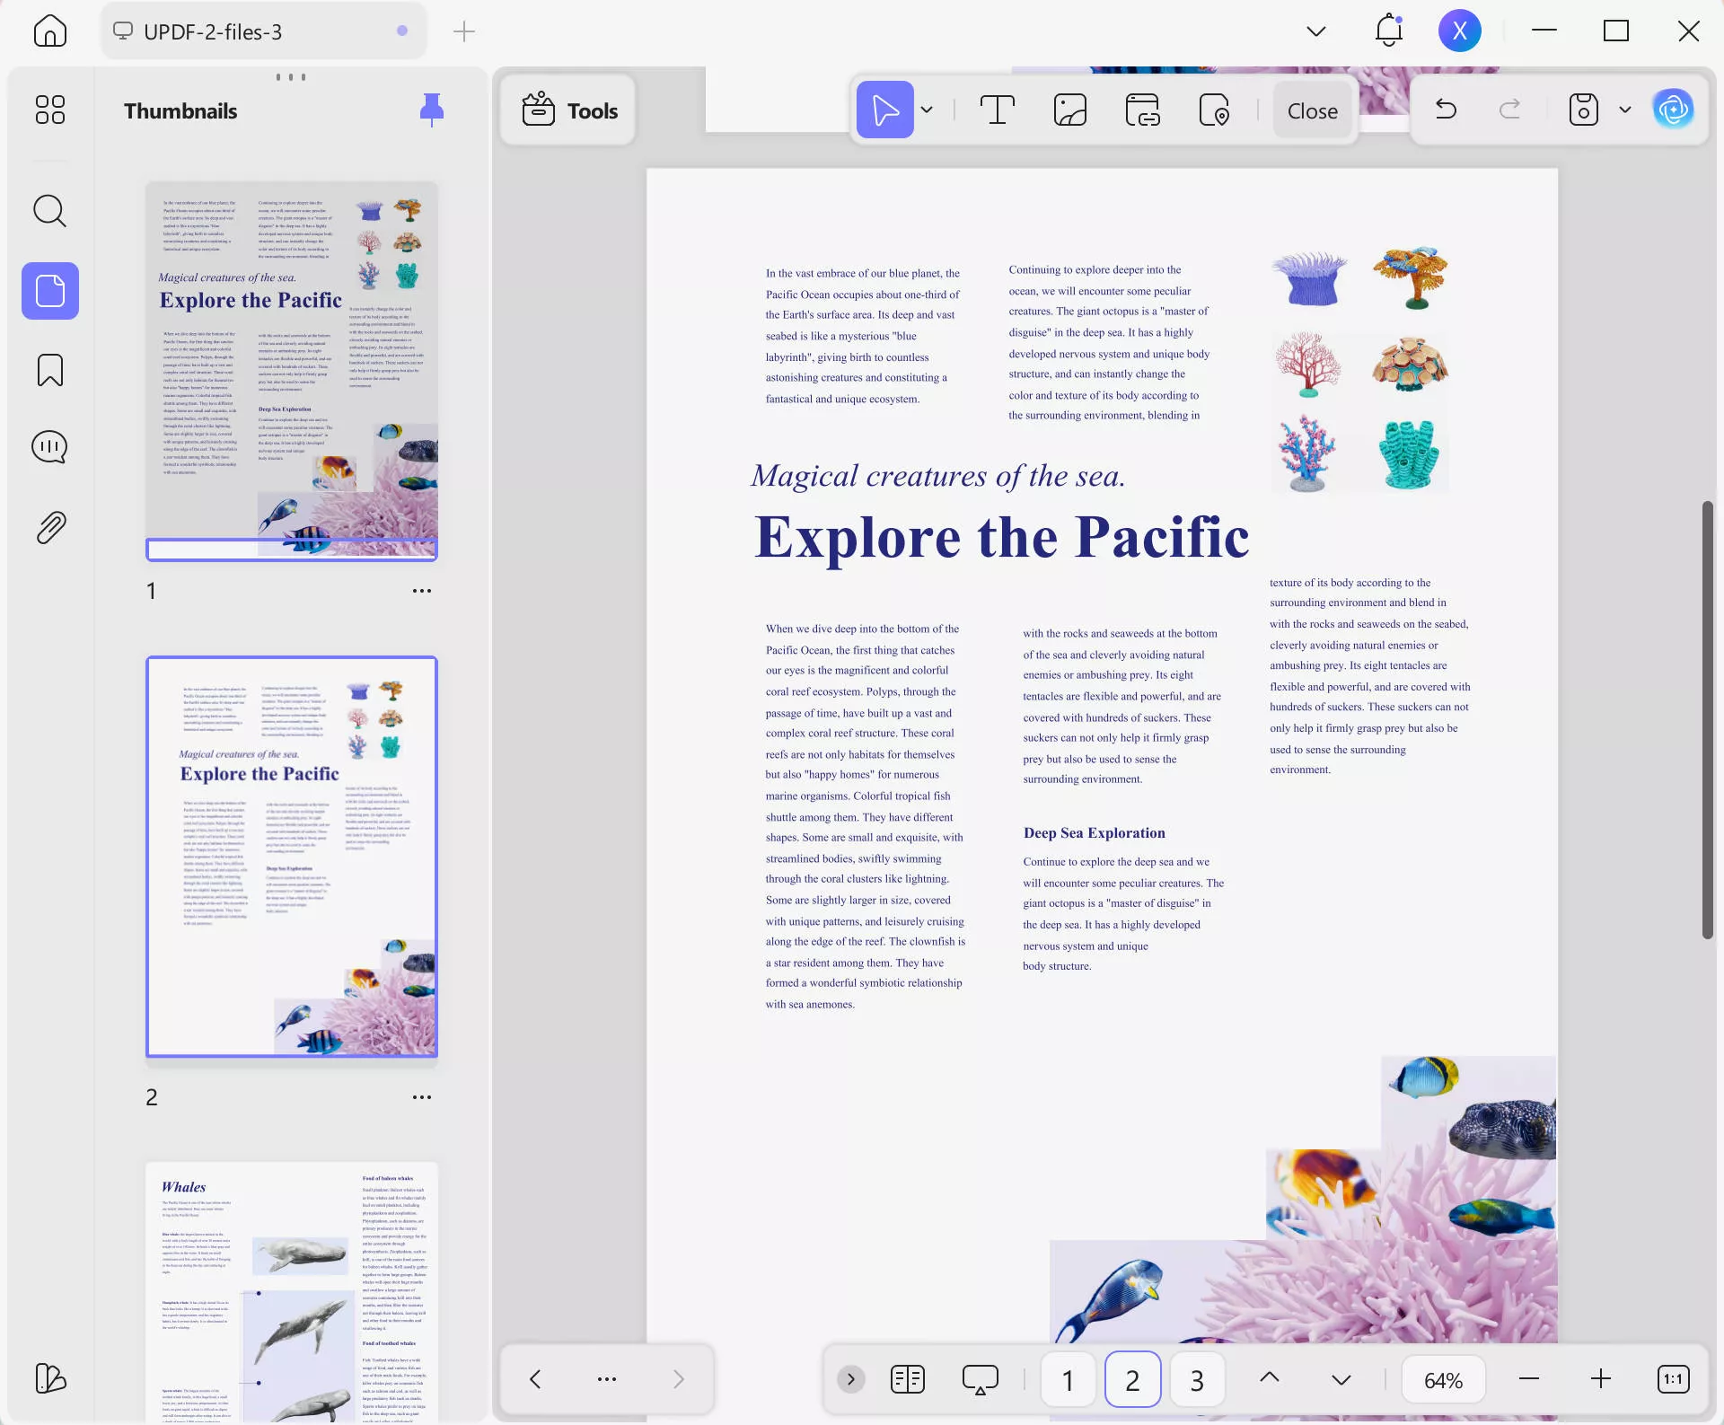This screenshot has width=1724, height=1425.
Task: Jump to page 3 button
Action: pyautogui.click(x=1196, y=1379)
